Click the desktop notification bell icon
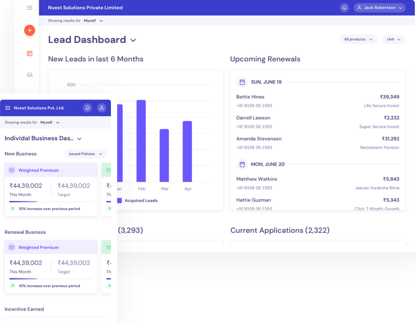 tap(344, 8)
